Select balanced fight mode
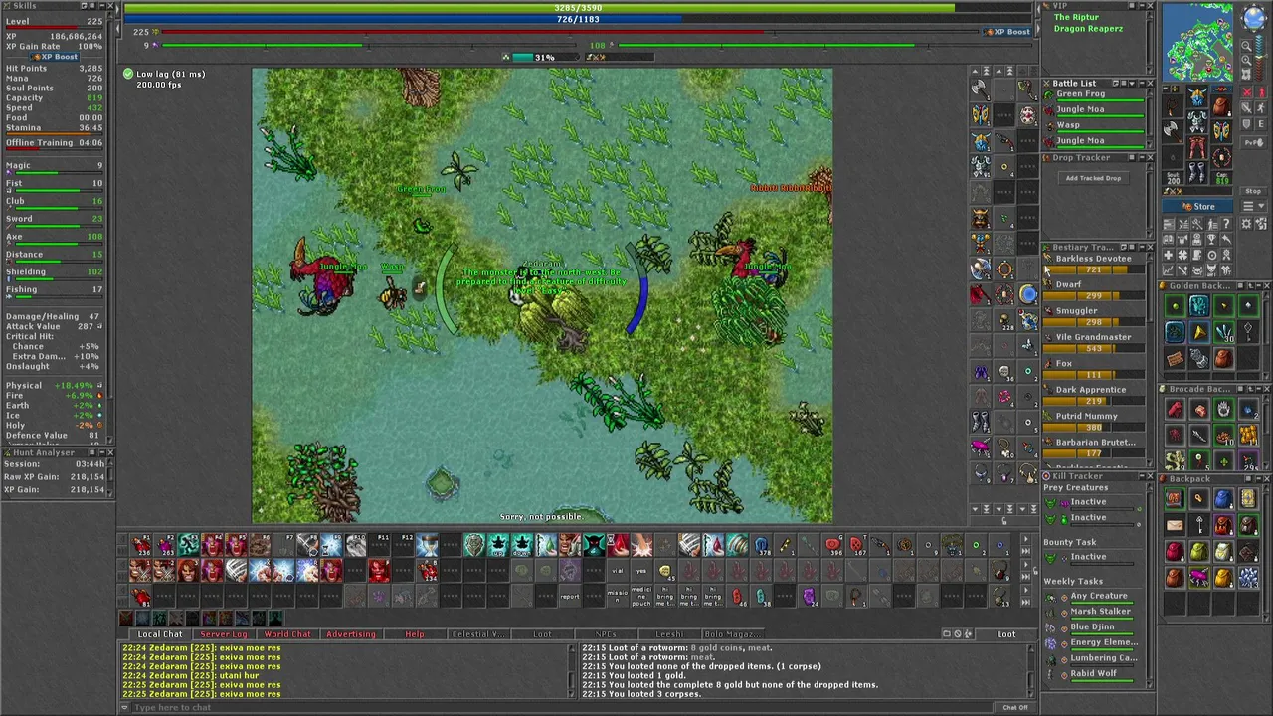Image resolution: width=1273 pixels, height=716 pixels. point(1247,107)
